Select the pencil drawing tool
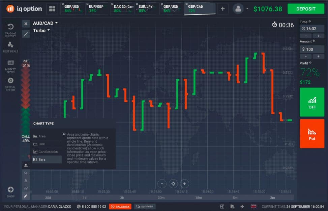328x211 pixels. point(26,196)
